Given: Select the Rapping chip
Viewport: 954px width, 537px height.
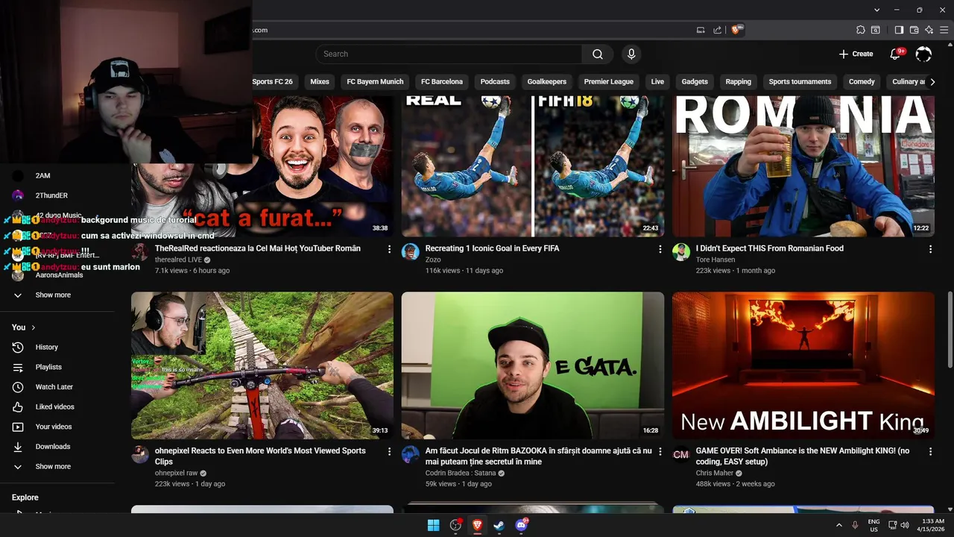Looking at the screenshot, I should pos(739,82).
